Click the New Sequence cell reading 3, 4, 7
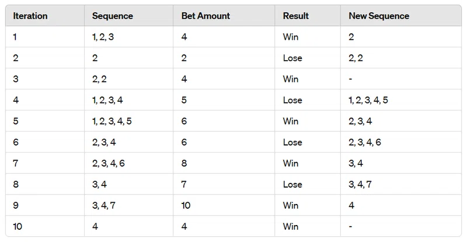Screen dimensions: 467x242 coord(360,184)
